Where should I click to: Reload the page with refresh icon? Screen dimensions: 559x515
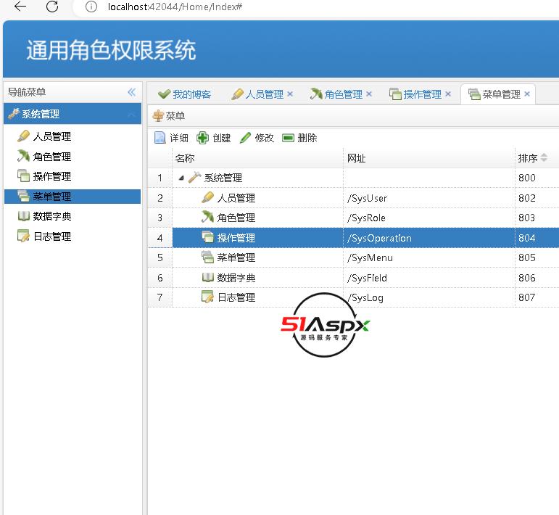52,6
